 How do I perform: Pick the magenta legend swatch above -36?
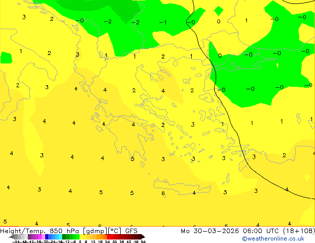(x=40, y=237)
